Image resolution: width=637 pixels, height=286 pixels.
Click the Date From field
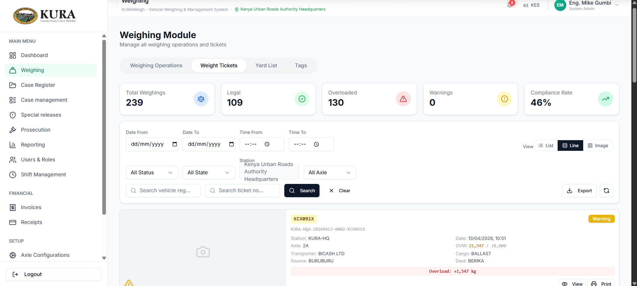pyautogui.click(x=152, y=144)
